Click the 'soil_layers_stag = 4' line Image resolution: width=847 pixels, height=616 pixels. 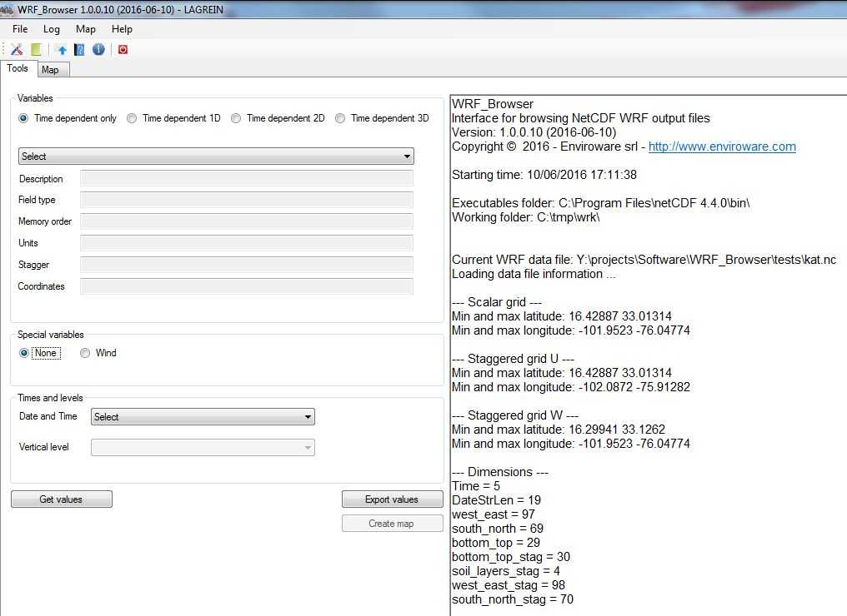[x=505, y=571]
